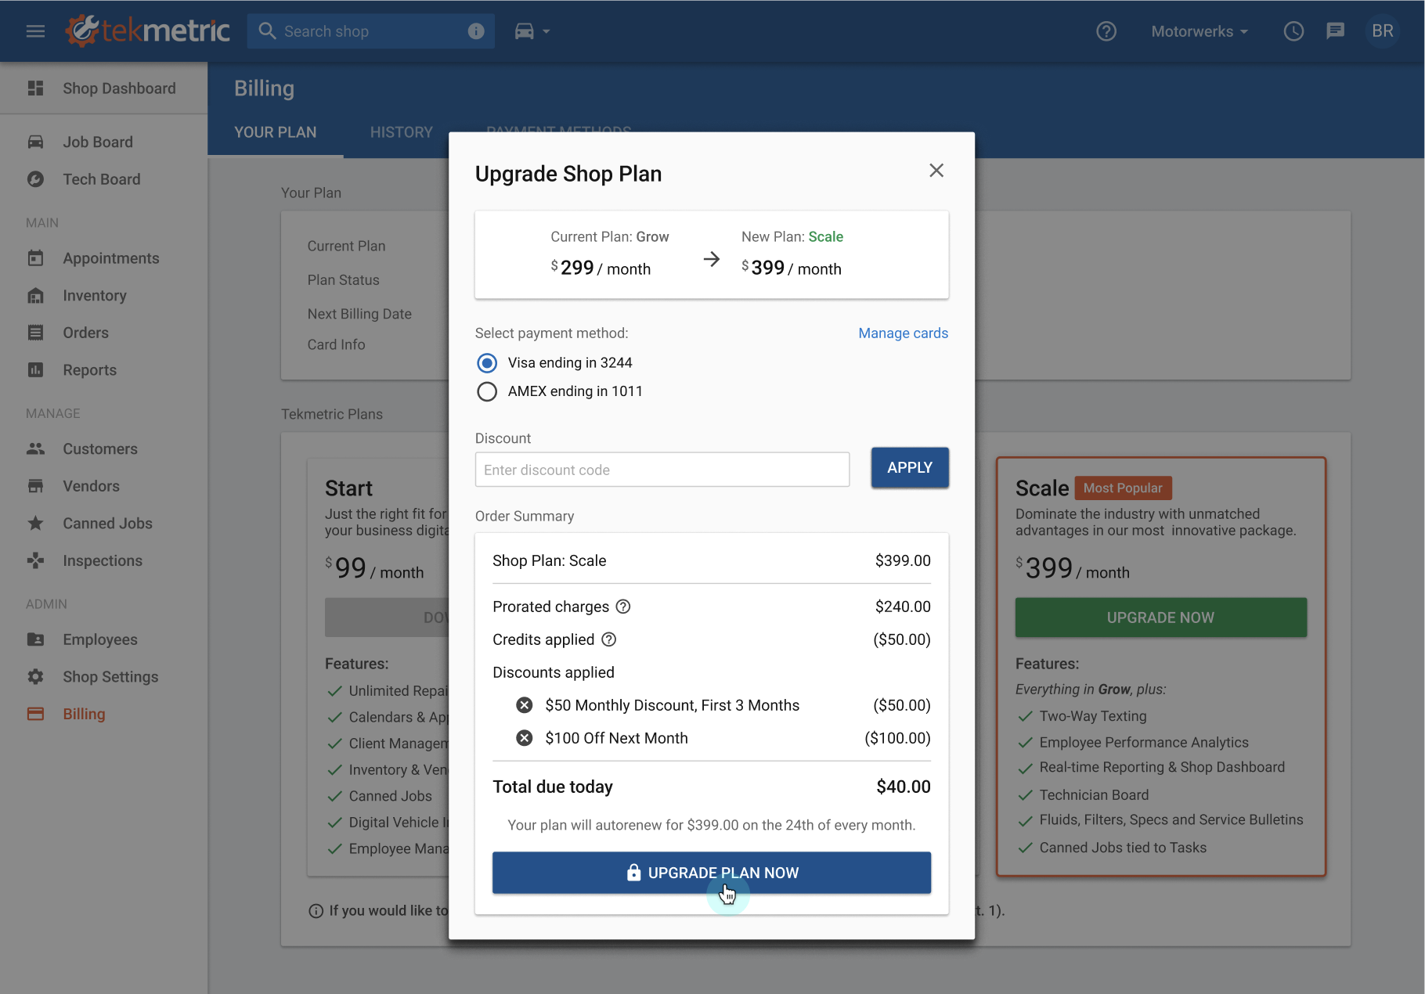Click the Card Info label
Viewport: 1425px width, 994px height.
[x=336, y=344]
